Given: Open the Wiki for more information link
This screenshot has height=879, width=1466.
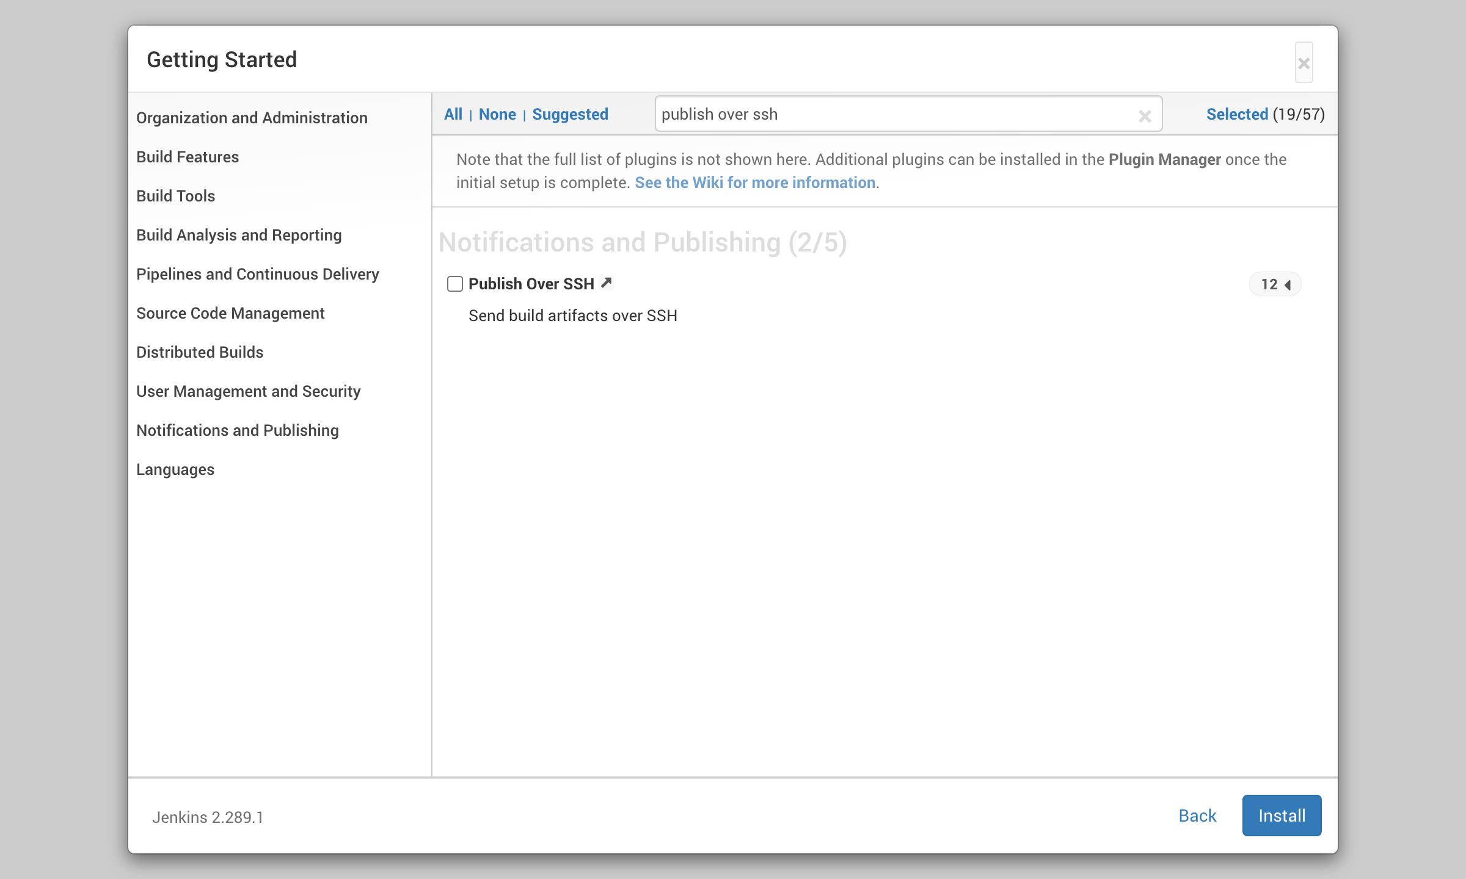Looking at the screenshot, I should point(755,183).
